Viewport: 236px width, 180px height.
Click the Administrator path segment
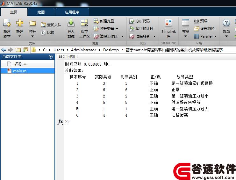pyautogui.click(x=83, y=50)
